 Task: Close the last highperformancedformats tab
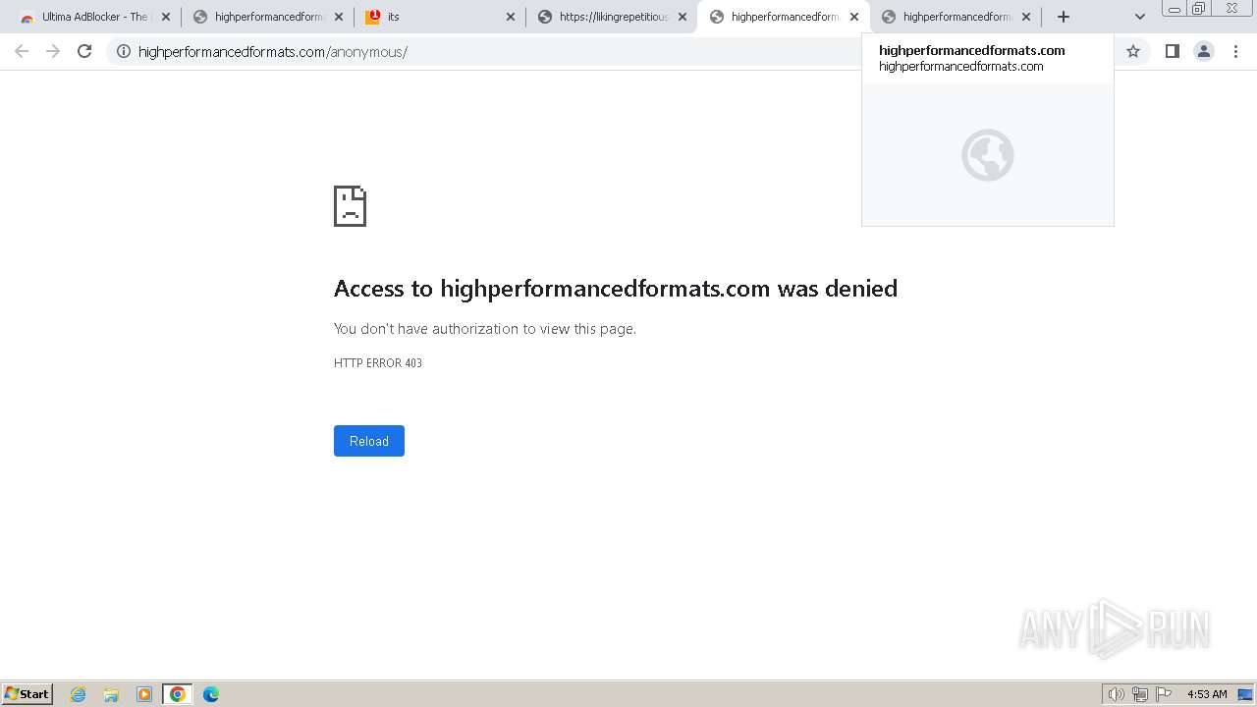pyautogui.click(x=1026, y=17)
